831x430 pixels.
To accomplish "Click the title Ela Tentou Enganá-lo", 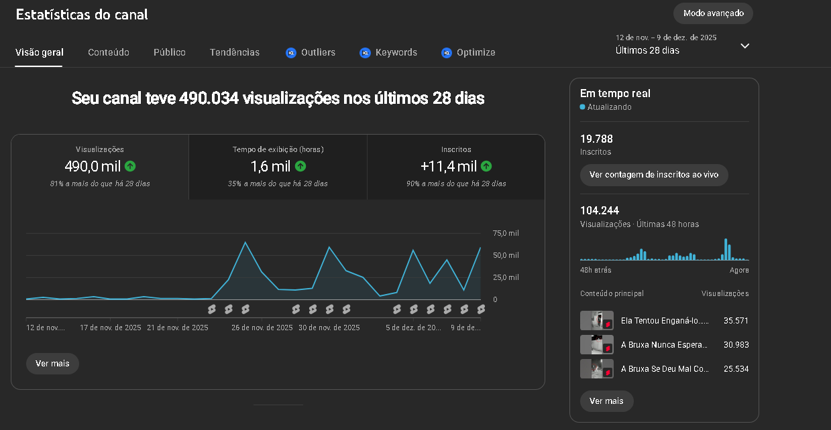I will coord(665,321).
